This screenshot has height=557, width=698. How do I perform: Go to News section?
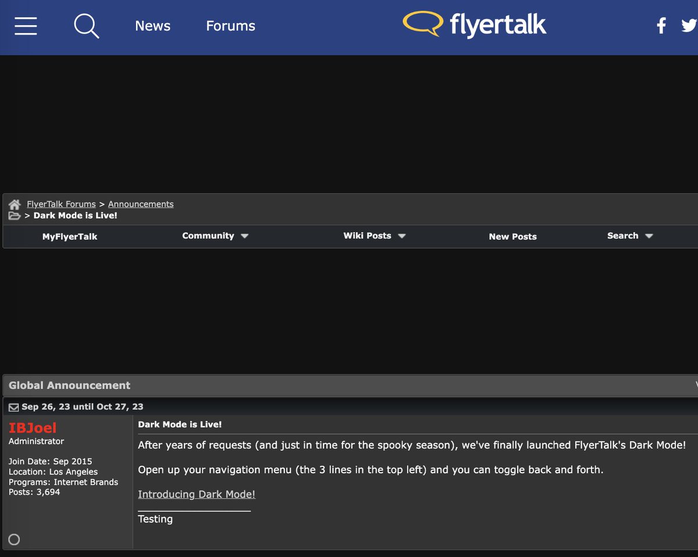click(x=152, y=26)
